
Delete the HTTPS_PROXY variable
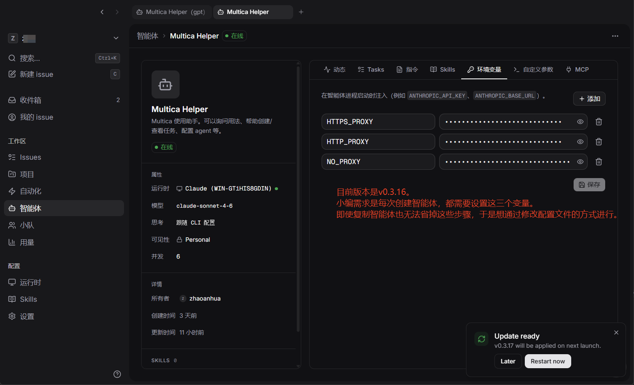tap(599, 122)
